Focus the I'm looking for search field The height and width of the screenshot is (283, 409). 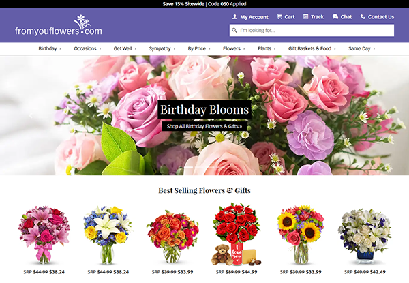(x=312, y=30)
